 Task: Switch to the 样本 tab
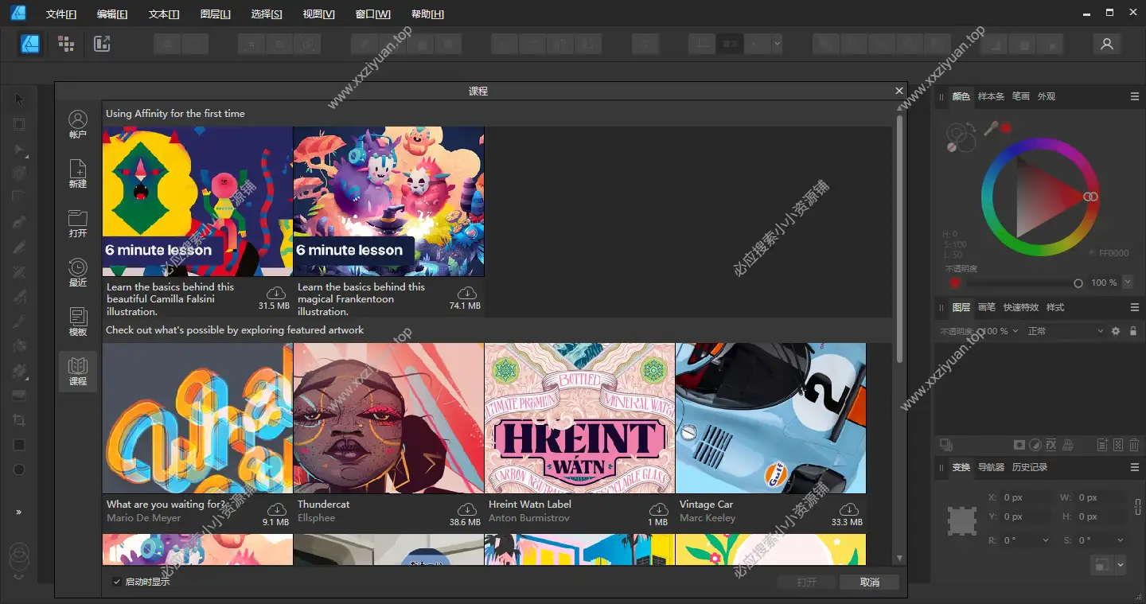[x=991, y=96]
